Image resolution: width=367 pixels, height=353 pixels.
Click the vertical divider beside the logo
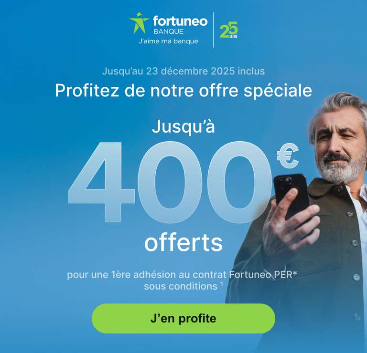point(214,30)
